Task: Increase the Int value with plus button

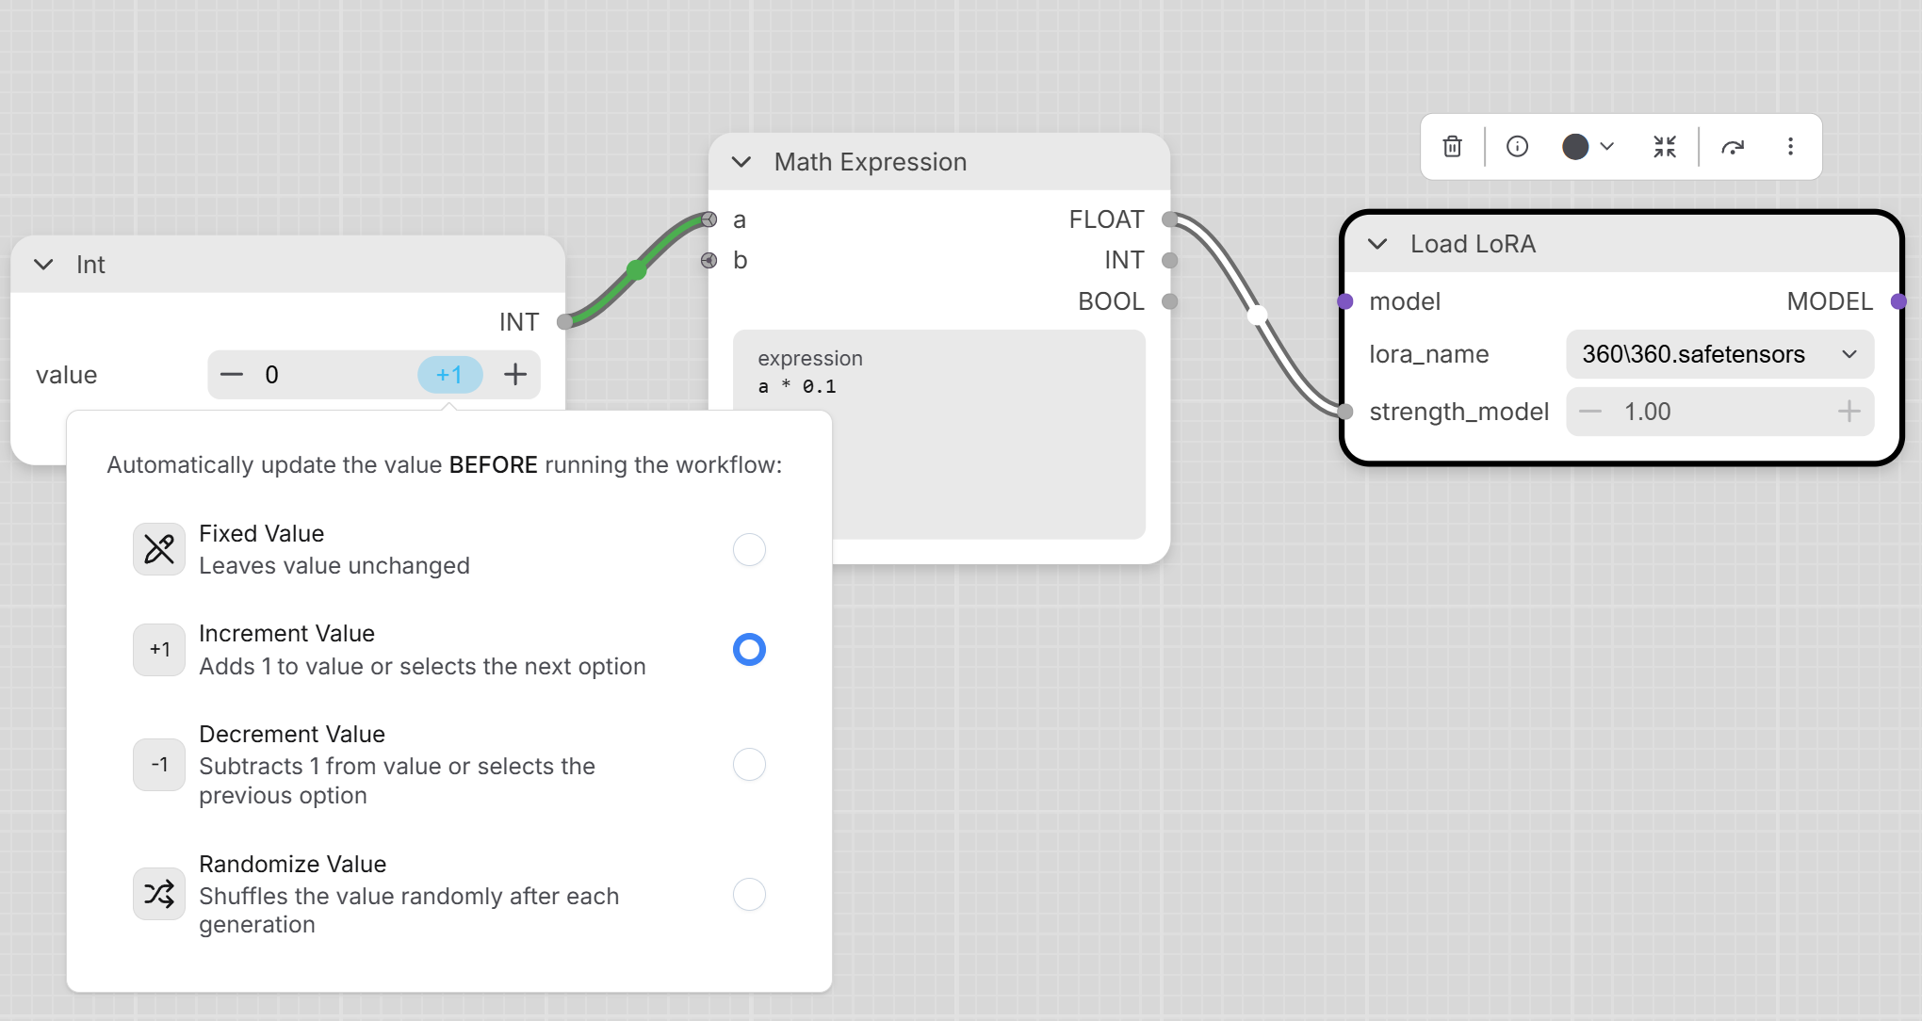Action: [x=515, y=375]
